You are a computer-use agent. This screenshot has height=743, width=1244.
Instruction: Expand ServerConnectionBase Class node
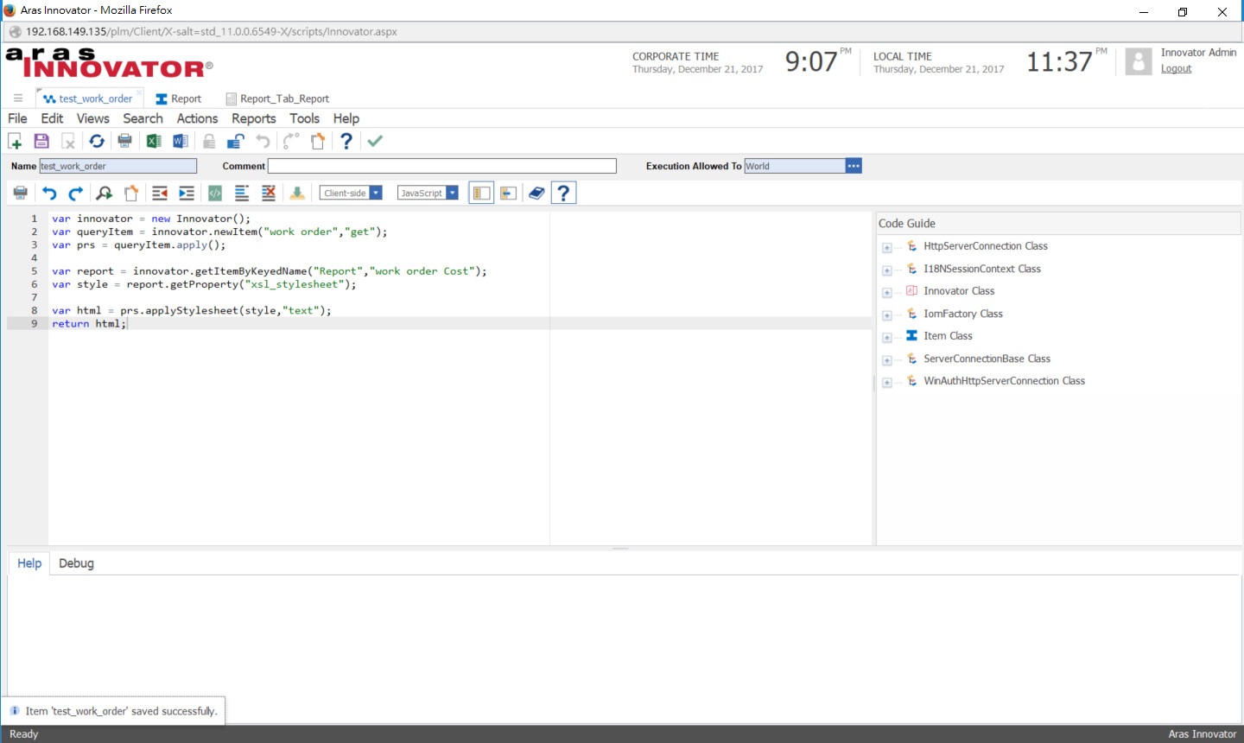point(886,360)
